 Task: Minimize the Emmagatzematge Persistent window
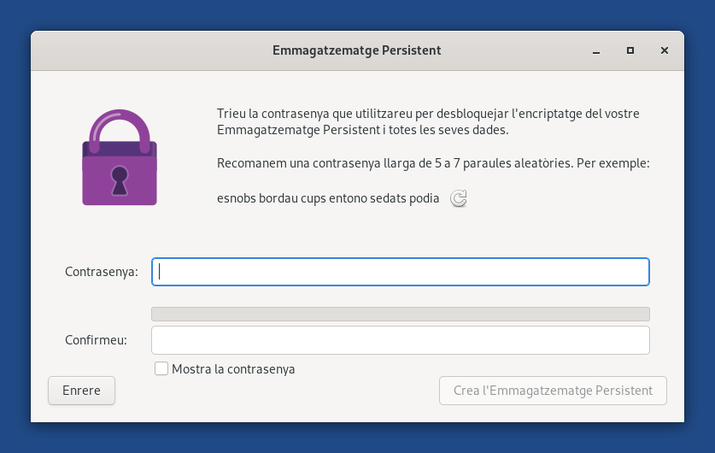coord(596,50)
